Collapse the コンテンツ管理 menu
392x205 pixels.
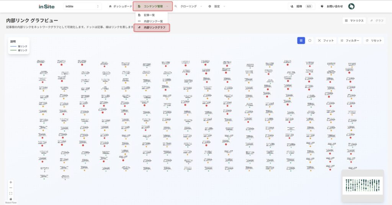tap(153, 7)
